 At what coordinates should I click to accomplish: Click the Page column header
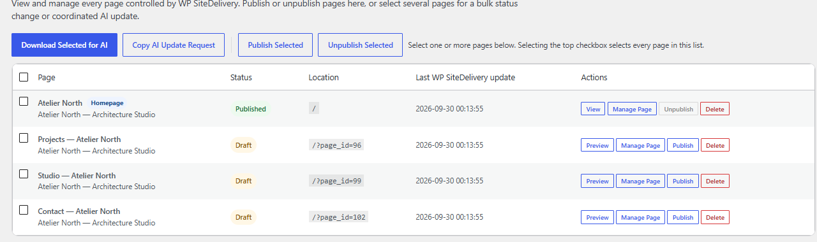(x=47, y=78)
